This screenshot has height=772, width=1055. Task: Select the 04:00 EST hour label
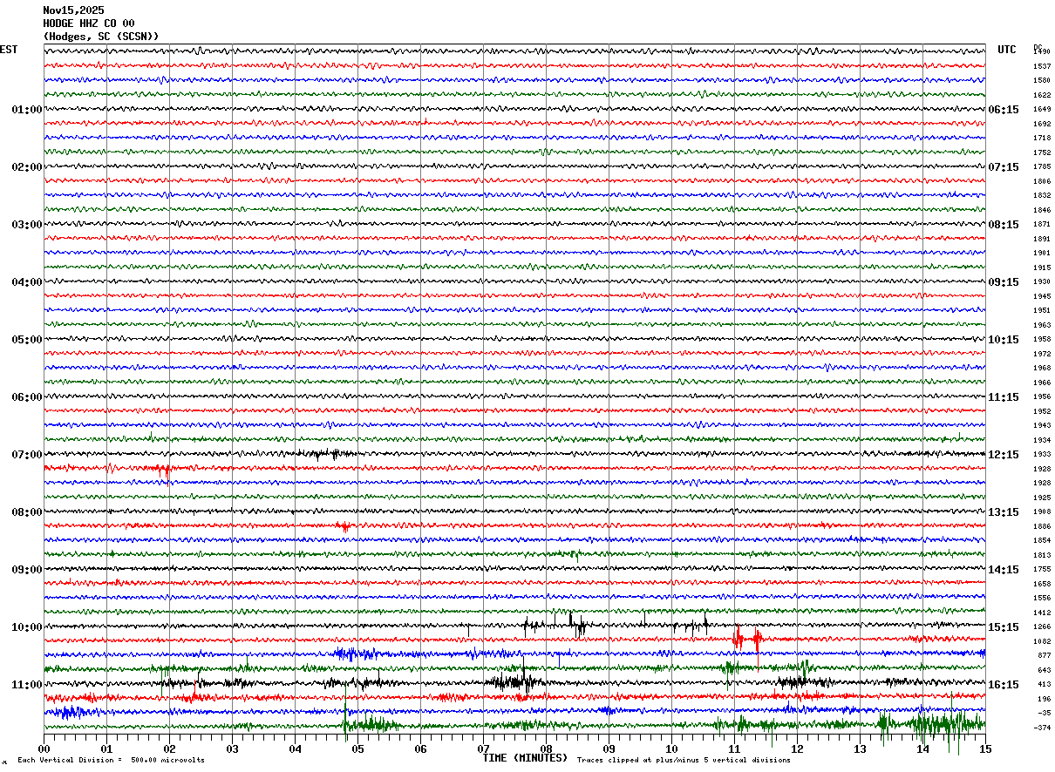pyautogui.click(x=27, y=282)
